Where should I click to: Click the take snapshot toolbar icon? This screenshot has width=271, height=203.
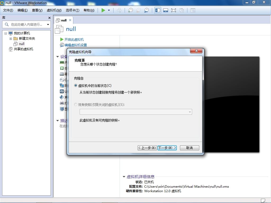(130, 10)
